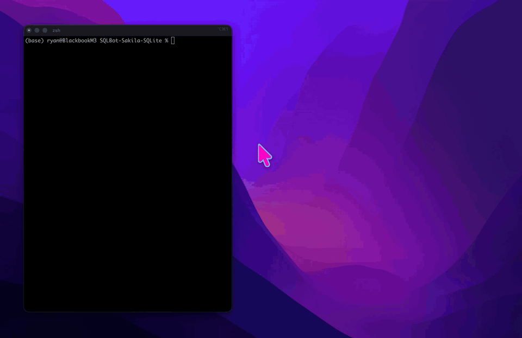The width and height of the screenshot is (522, 338).
Task: Click the terminal window's bottom-right corner
Action: coord(231,310)
